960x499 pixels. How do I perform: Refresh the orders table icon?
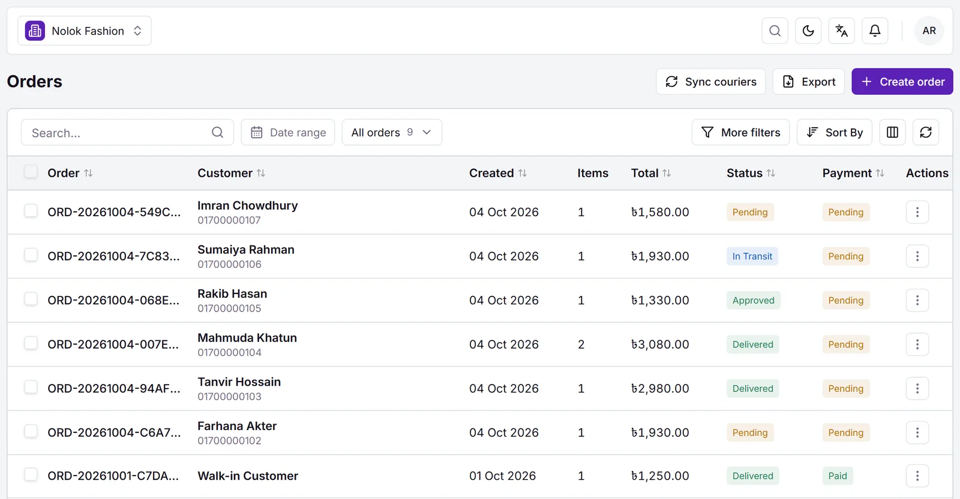click(x=926, y=132)
